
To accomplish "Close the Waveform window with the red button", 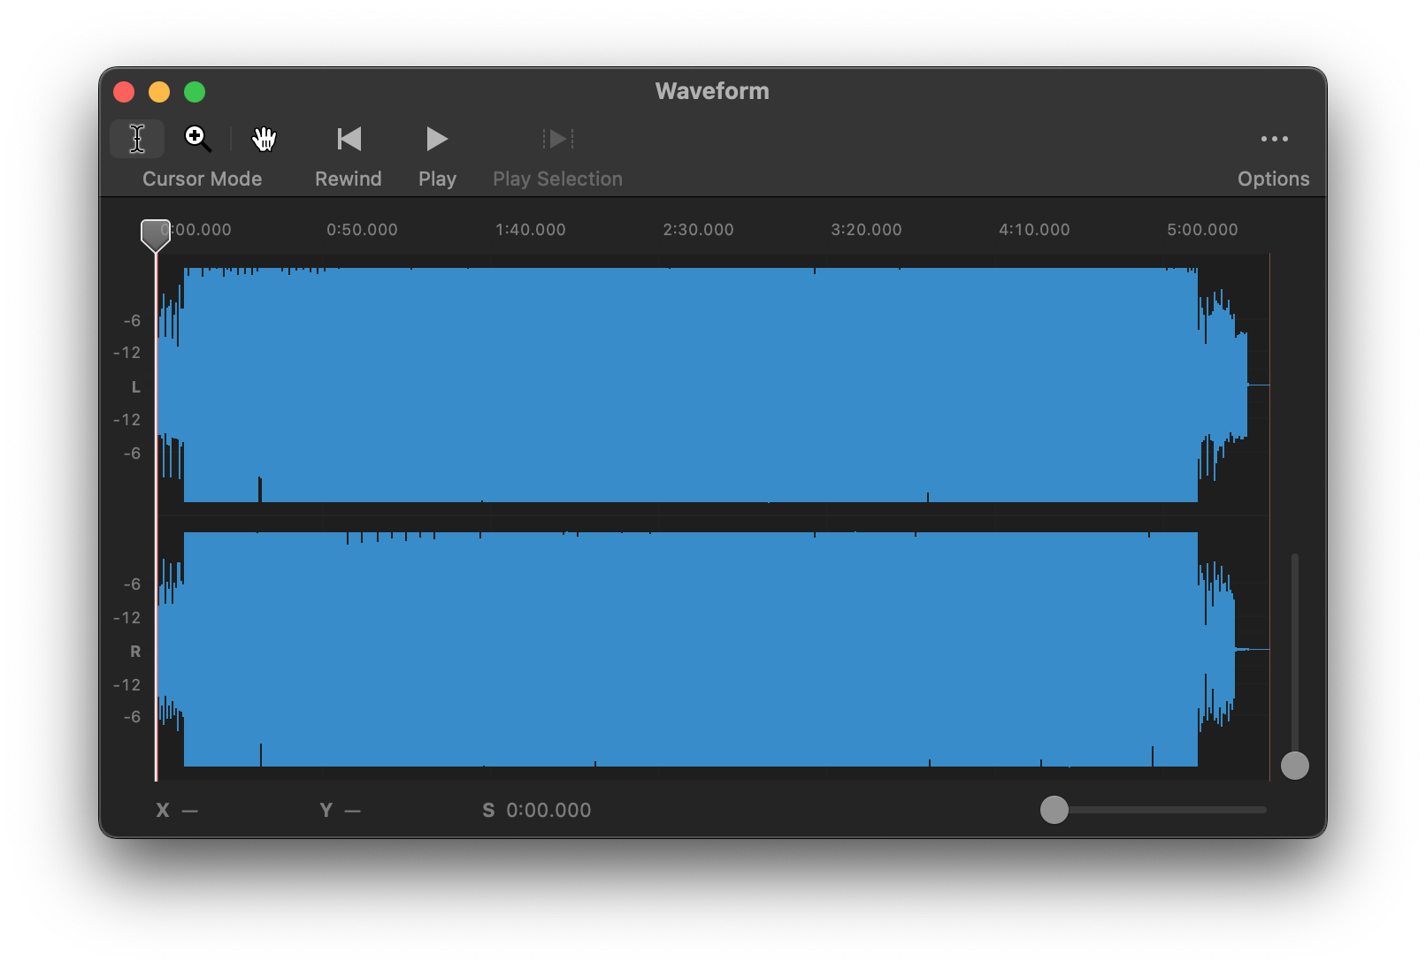I will pyautogui.click(x=124, y=92).
